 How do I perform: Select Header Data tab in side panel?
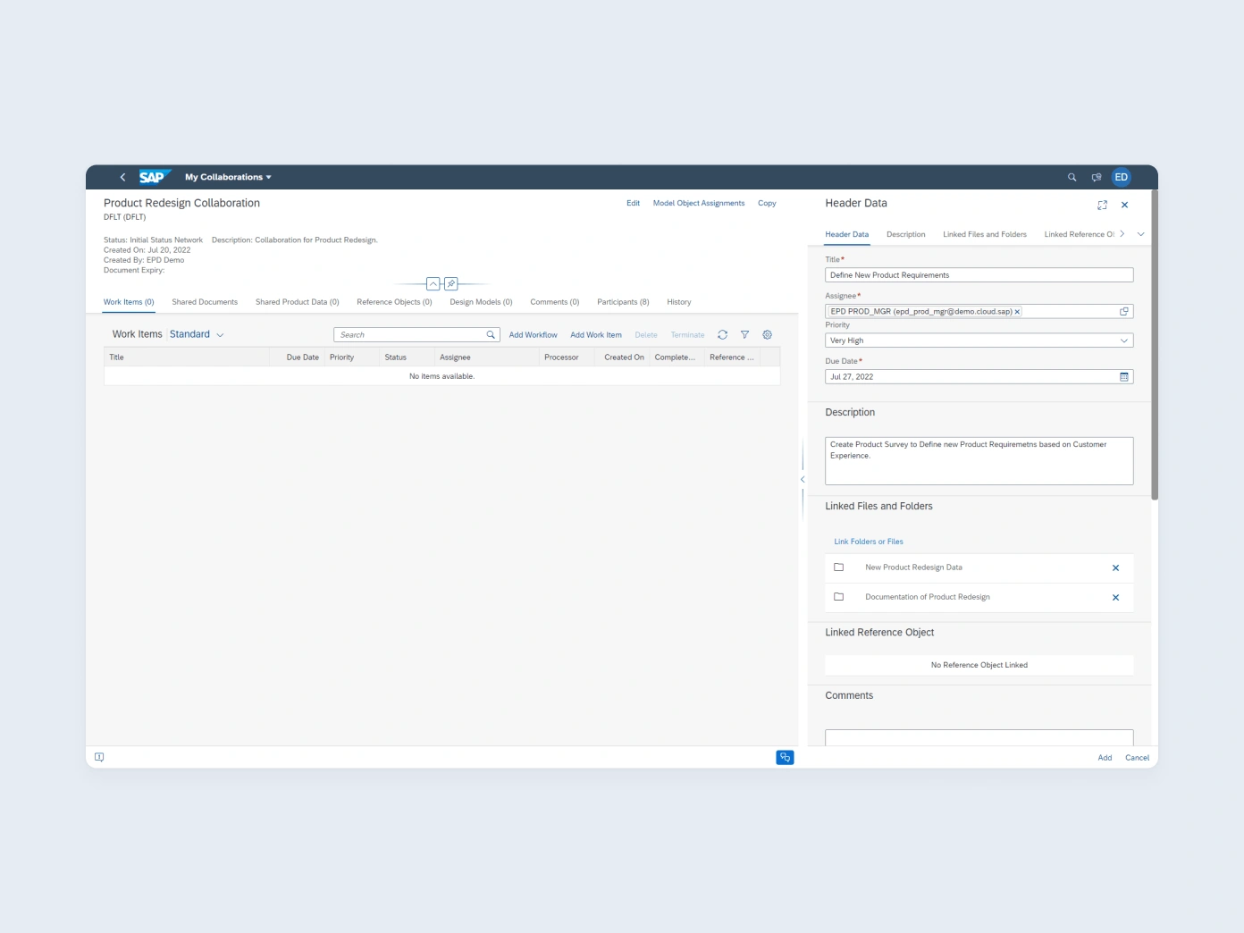[846, 234]
